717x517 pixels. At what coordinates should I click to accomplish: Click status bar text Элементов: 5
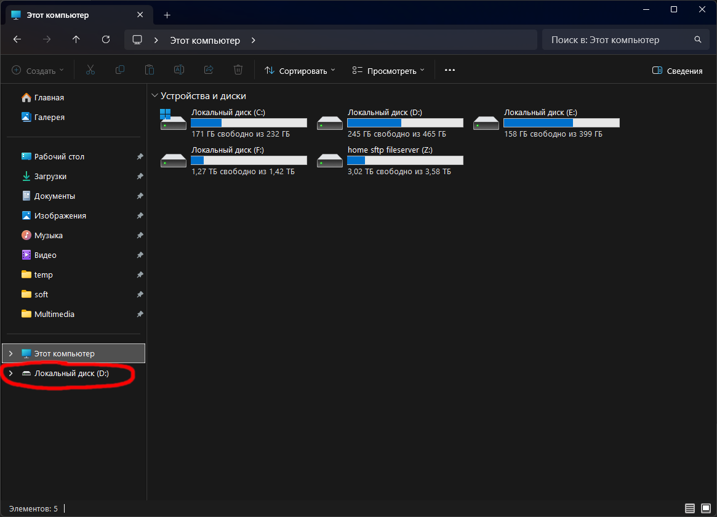click(33, 509)
